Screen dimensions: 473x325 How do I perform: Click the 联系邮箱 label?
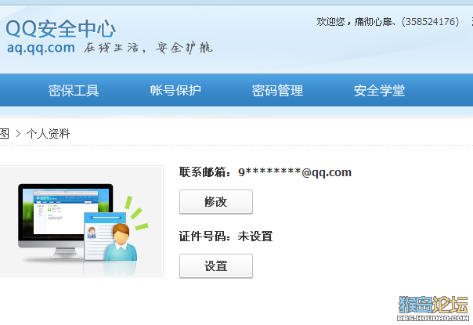tap(205, 172)
